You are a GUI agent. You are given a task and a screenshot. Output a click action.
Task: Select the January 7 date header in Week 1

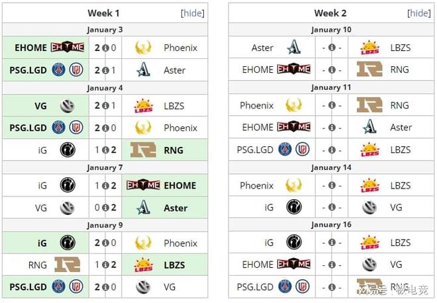tap(105, 167)
